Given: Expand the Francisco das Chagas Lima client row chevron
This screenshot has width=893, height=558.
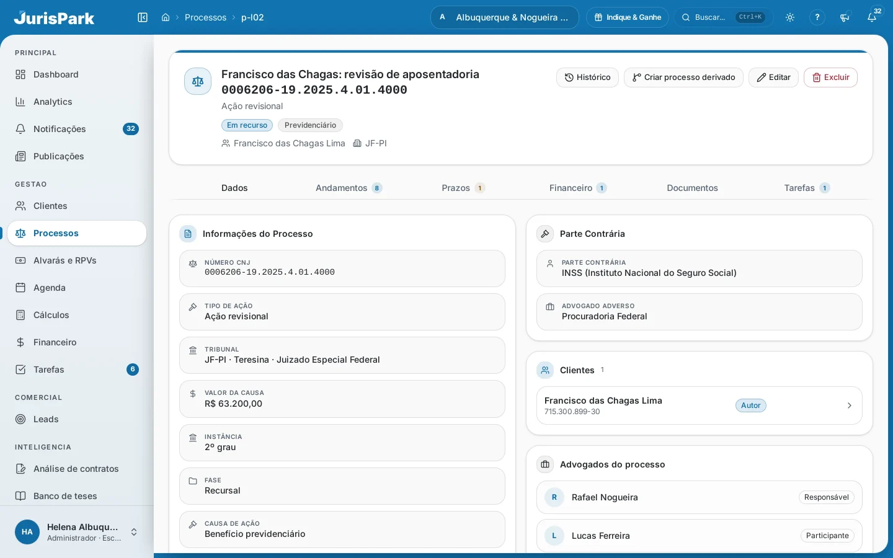Looking at the screenshot, I should pyautogui.click(x=849, y=405).
